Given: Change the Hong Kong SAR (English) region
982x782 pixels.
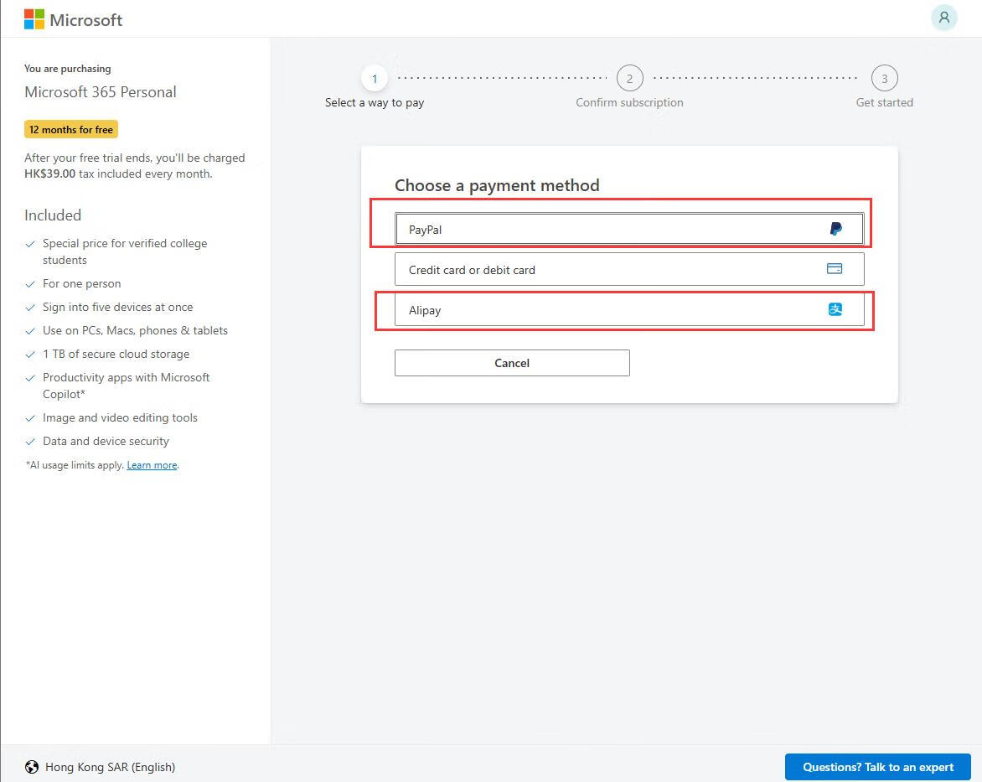Looking at the screenshot, I should [x=110, y=767].
